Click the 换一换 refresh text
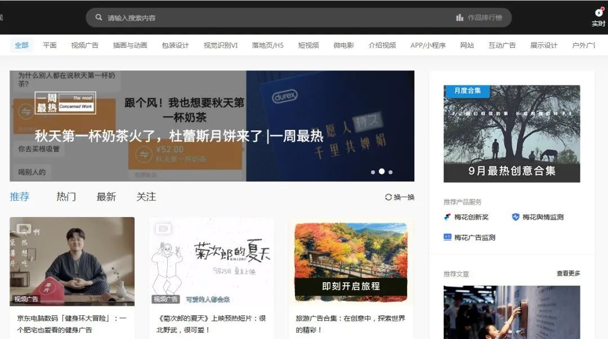 tap(404, 197)
